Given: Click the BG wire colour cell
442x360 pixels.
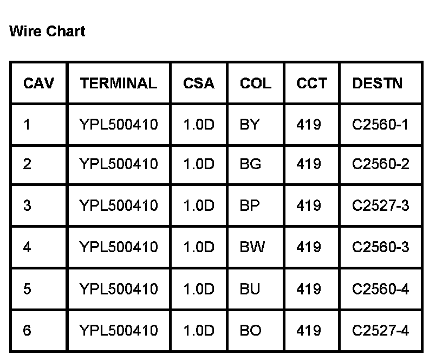Looking at the screenshot, I should point(250,164).
